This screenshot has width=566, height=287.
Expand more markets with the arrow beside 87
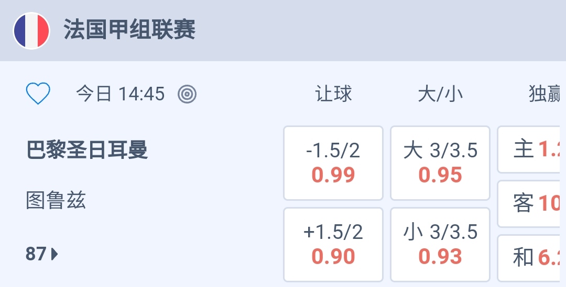(x=55, y=255)
